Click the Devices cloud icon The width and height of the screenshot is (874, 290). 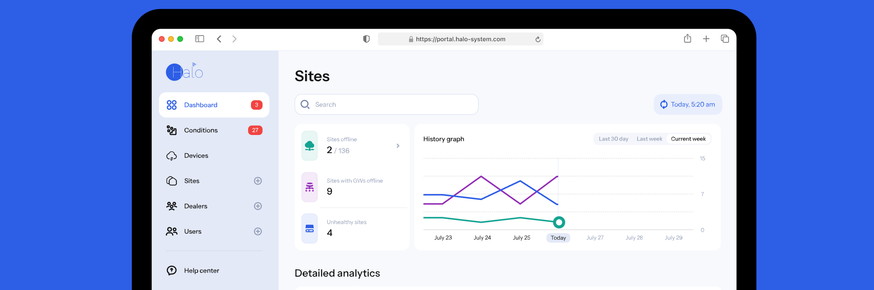tap(171, 156)
